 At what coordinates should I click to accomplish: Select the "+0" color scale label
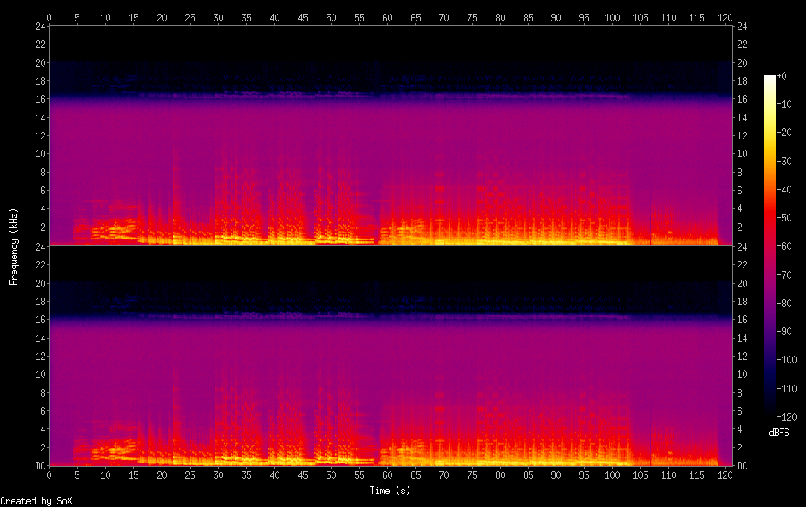coord(781,75)
